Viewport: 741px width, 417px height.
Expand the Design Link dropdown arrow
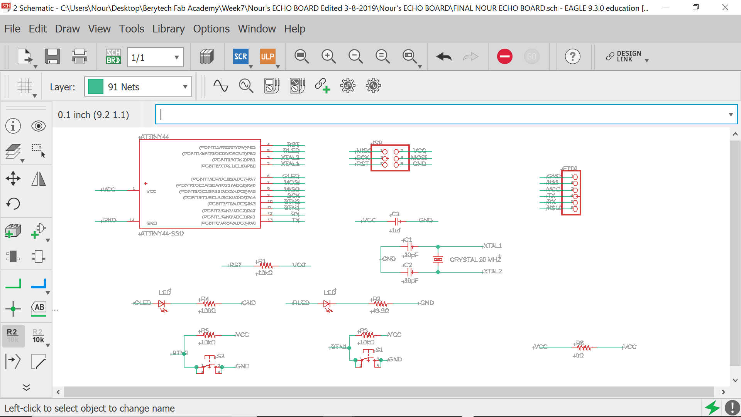pos(647,60)
